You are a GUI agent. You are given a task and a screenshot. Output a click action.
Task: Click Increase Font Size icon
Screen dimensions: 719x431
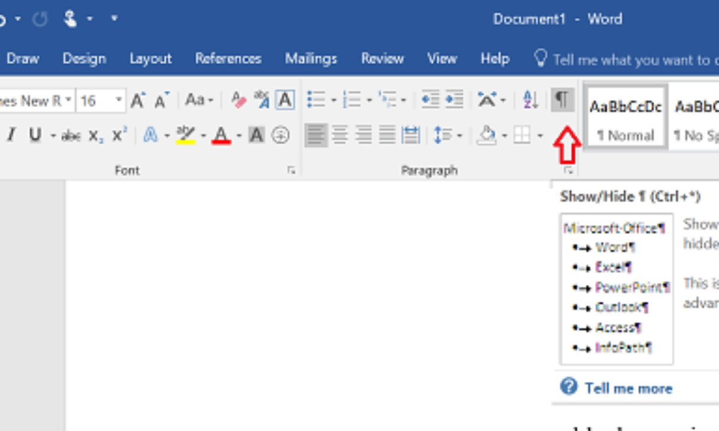pyautogui.click(x=138, y=101)
